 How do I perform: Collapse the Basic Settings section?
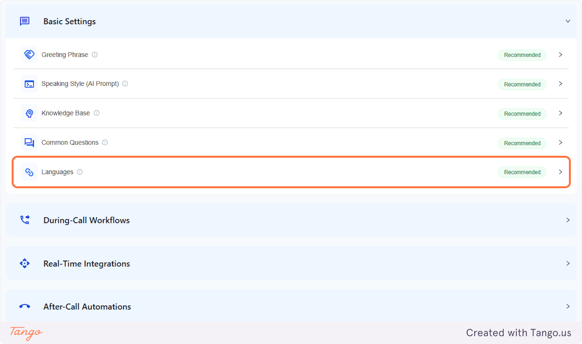[567, 21]
